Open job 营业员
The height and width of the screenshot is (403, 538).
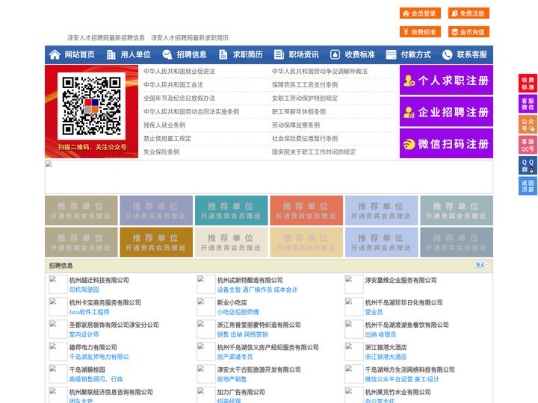click(374, 312)
